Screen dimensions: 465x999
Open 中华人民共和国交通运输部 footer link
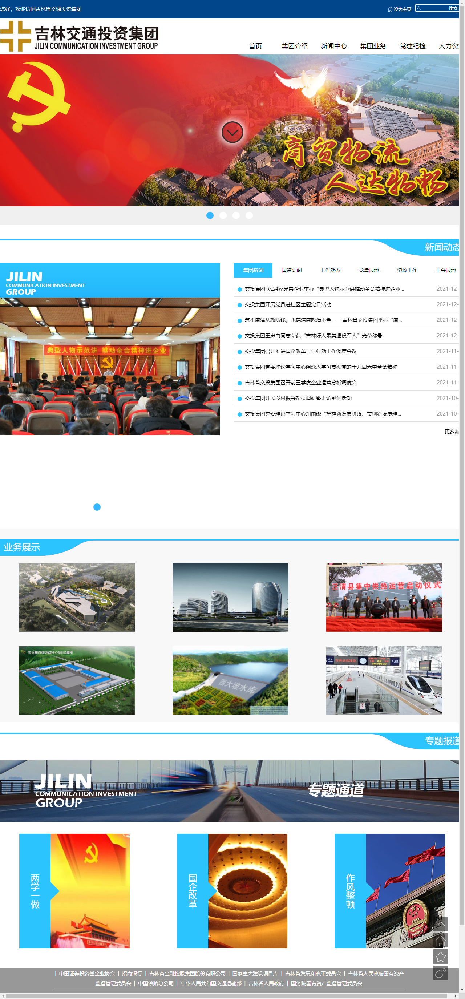click(211, 983)
